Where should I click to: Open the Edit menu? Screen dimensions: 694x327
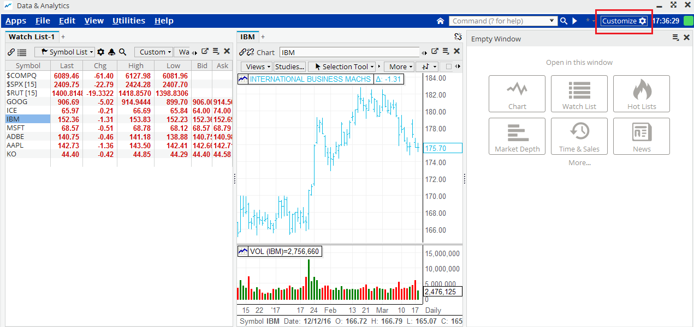tap(67, 21)
